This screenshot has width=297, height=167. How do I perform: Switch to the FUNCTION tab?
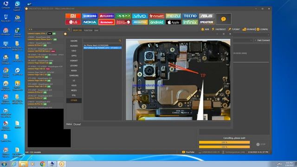click(88, 30)
